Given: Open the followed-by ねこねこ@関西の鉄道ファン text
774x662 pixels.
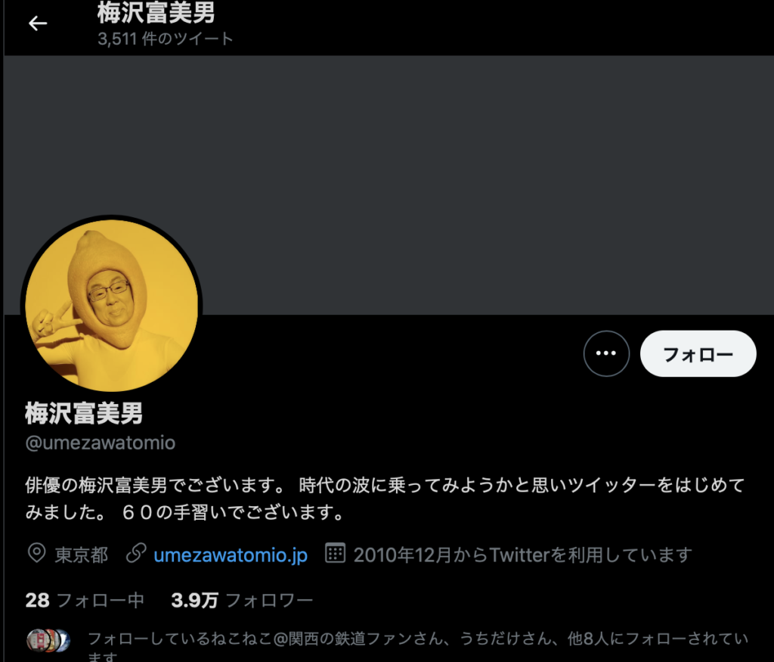Looking at the screenshot, I should tap(417, 645).
